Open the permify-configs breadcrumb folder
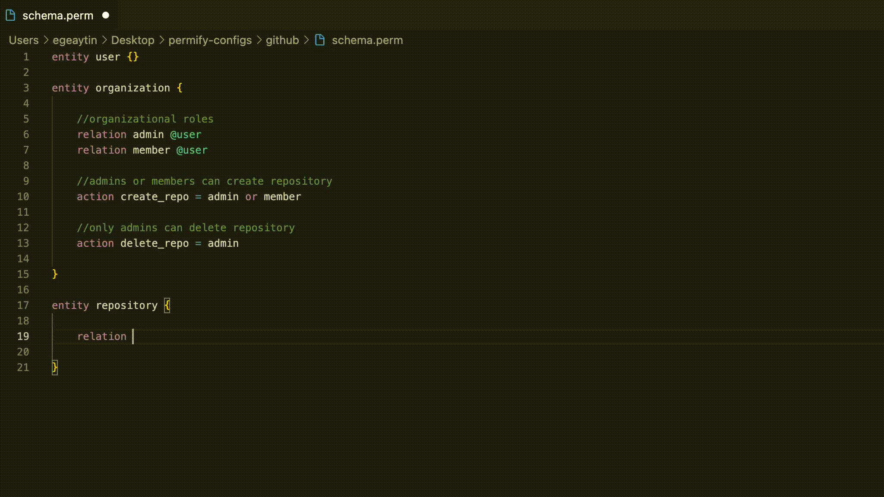884x497 pixels. (x=210, y=40)
